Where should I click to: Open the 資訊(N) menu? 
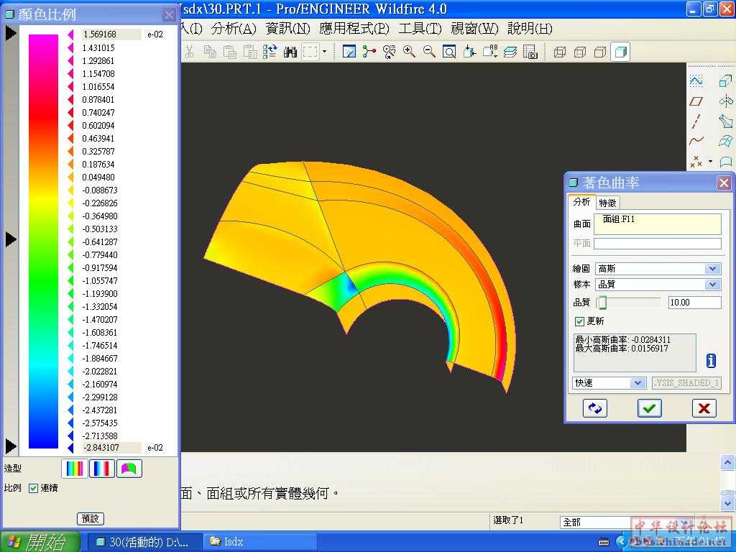287,29
